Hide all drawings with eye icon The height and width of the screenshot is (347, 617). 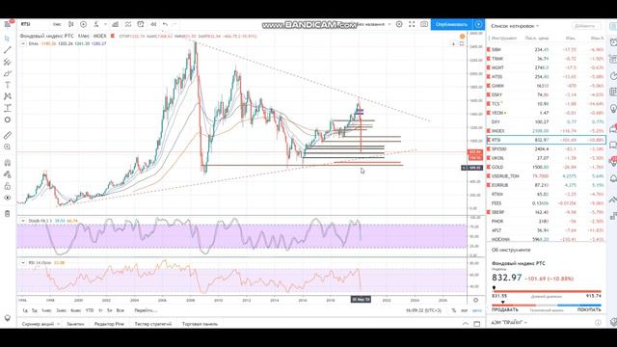coord(7,198)
